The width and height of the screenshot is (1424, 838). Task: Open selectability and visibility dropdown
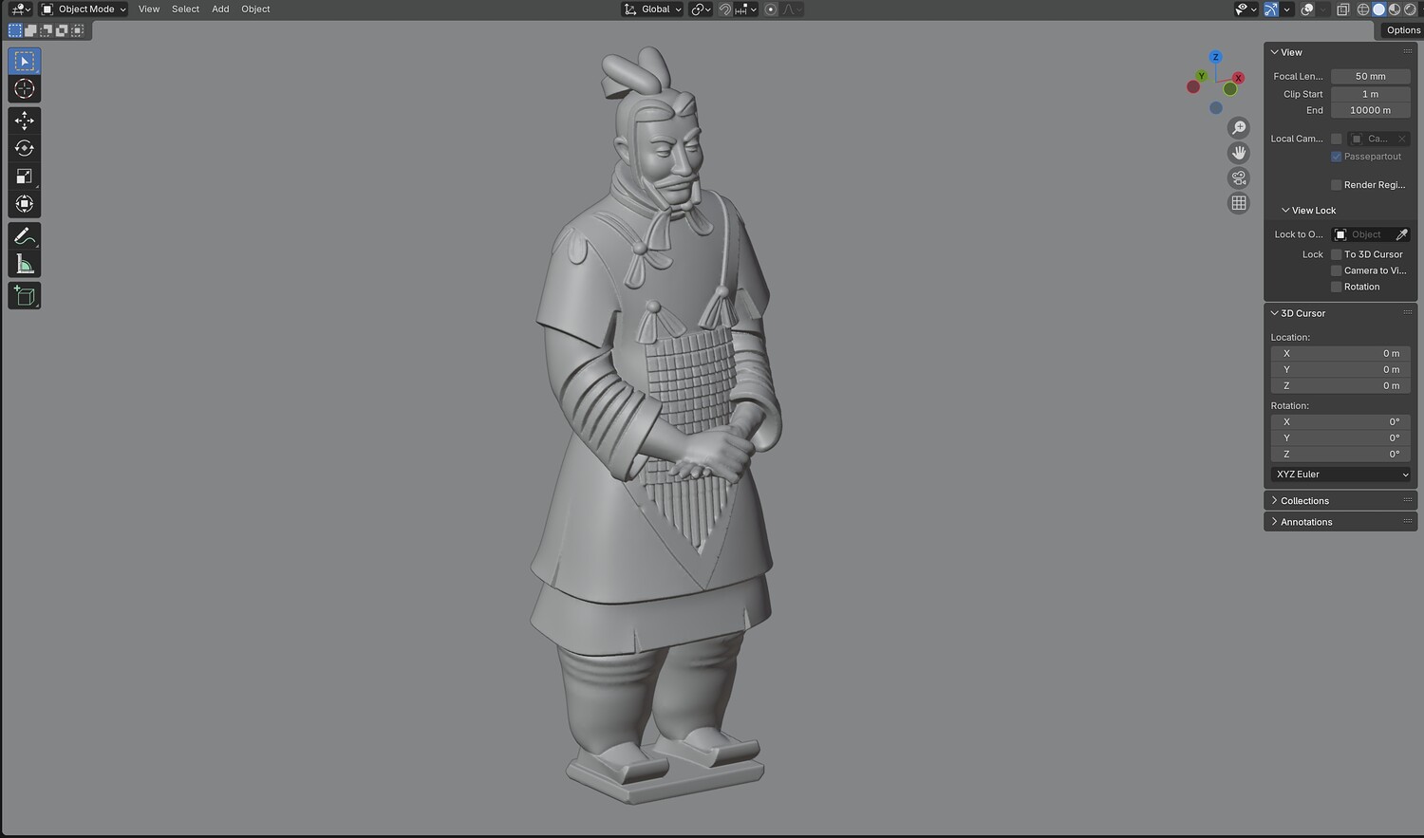1246,9
